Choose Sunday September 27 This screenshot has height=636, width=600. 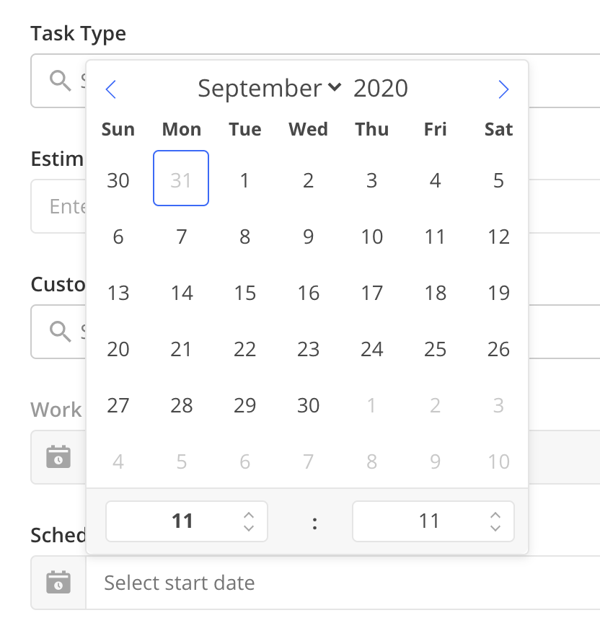[x=118, y=405]
